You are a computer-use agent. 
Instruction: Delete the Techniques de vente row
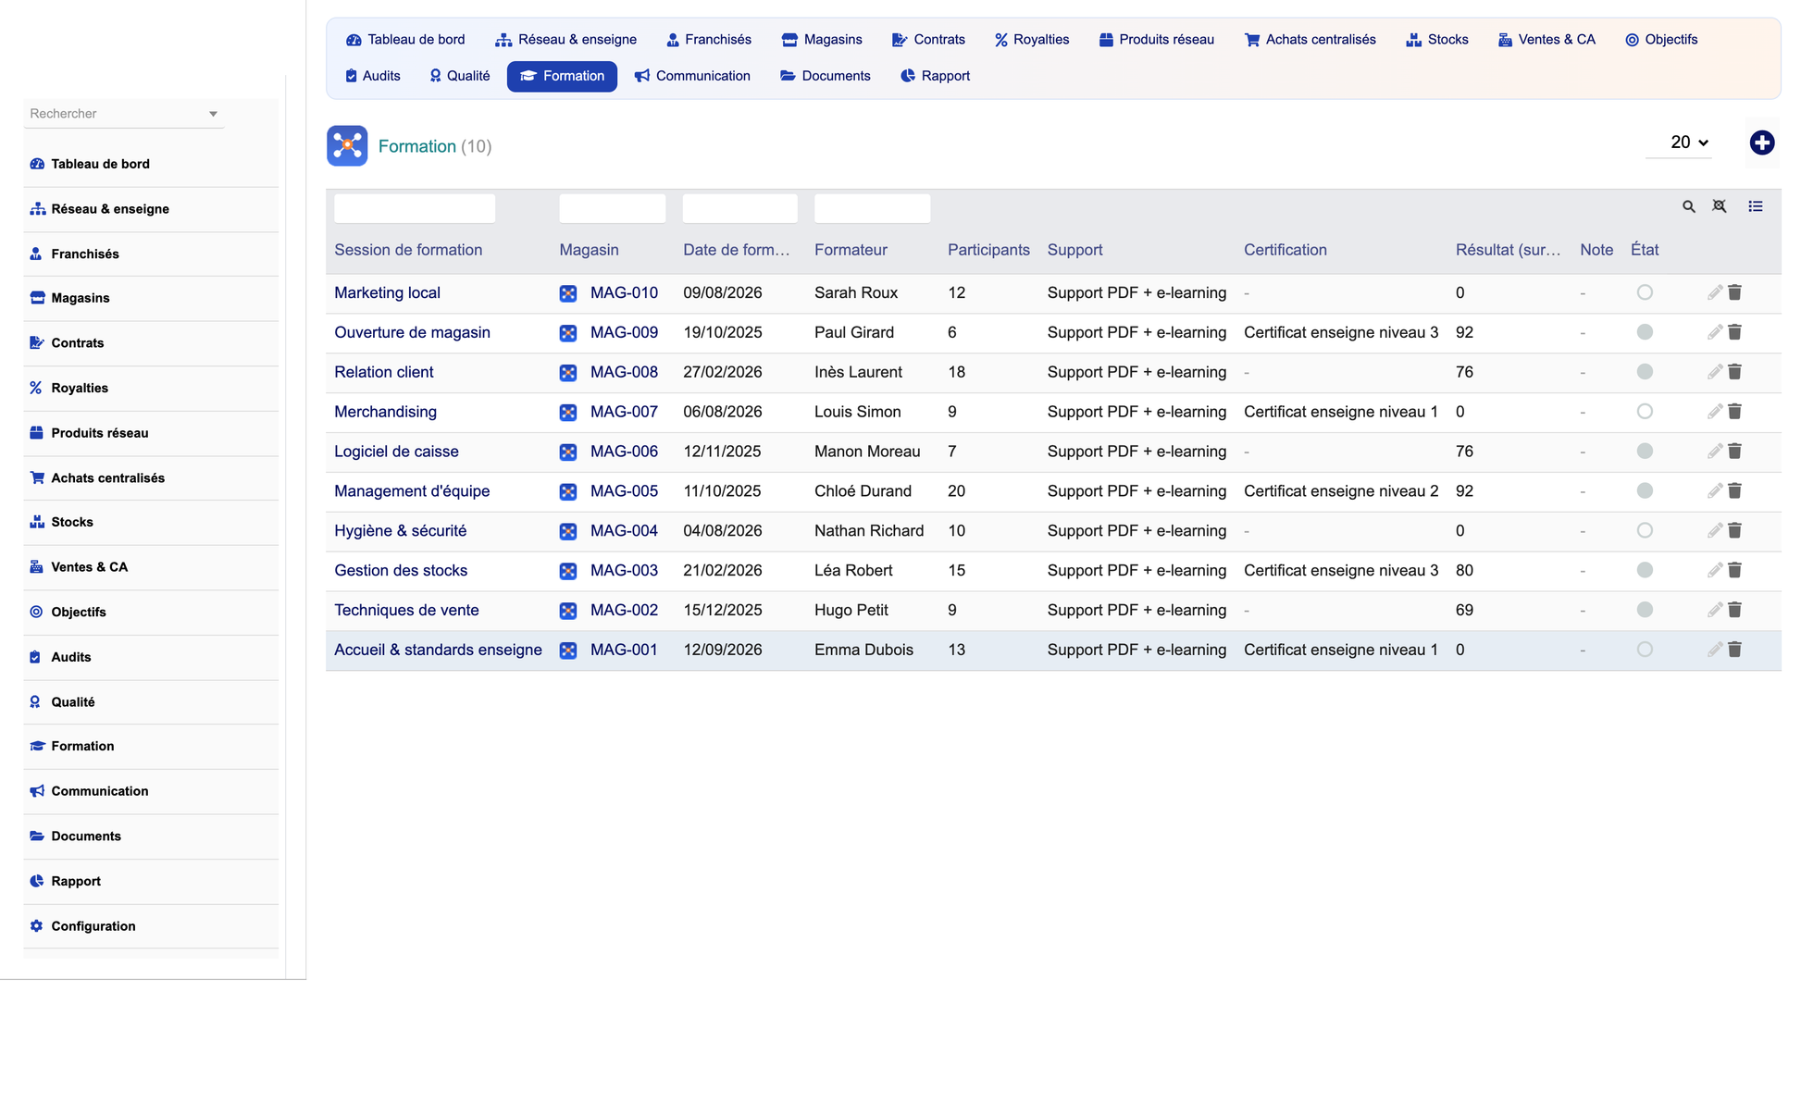pyautogui.click(x=1734, y=611)
